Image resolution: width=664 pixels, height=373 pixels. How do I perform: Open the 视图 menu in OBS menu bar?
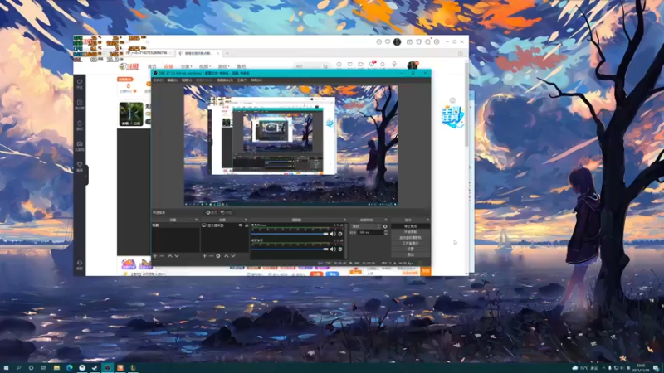click(187, 80)
